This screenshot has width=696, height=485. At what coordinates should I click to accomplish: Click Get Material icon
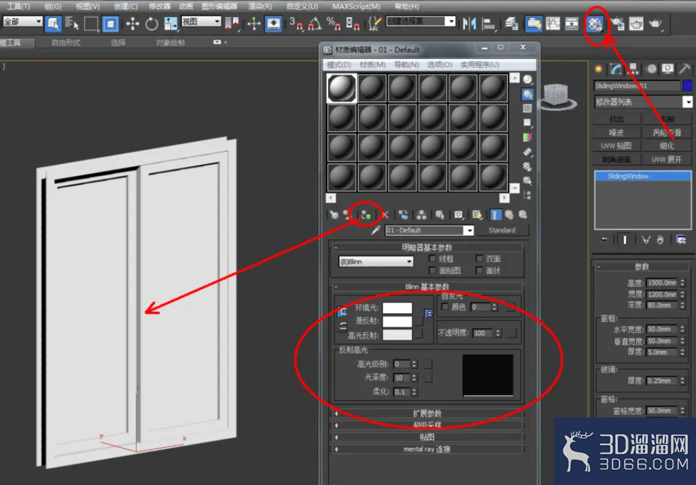334,215
